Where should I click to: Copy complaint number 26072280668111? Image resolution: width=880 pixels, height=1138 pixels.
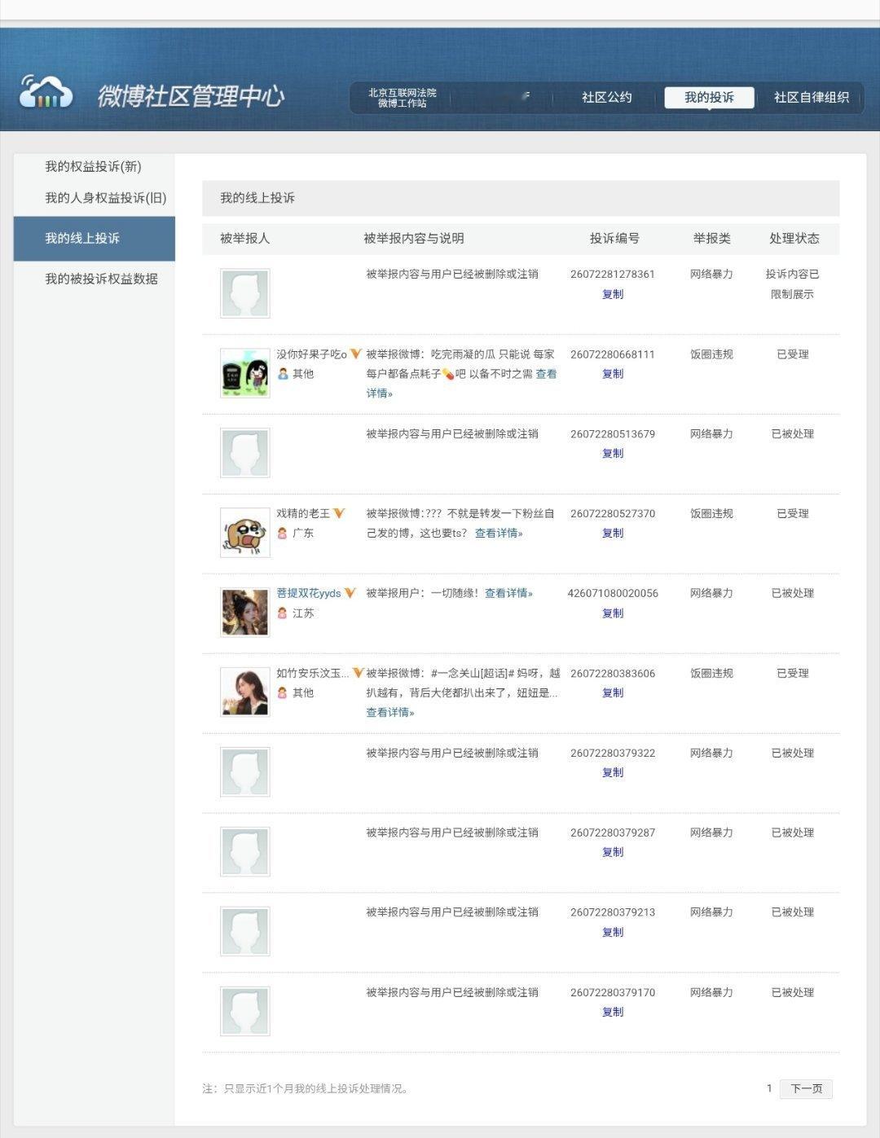(613, 374)
